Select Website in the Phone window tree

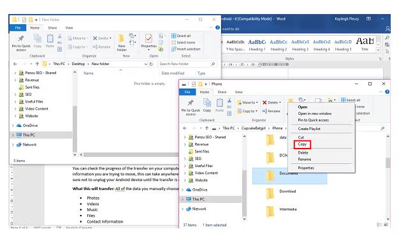(x=201, y=180)
